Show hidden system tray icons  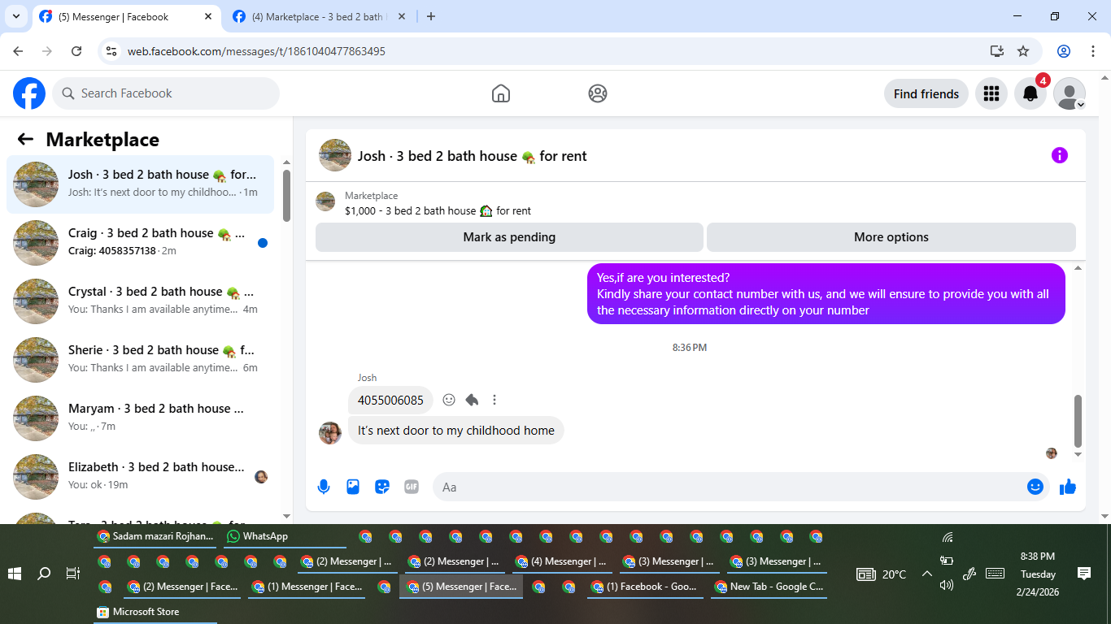coord(926,574)
